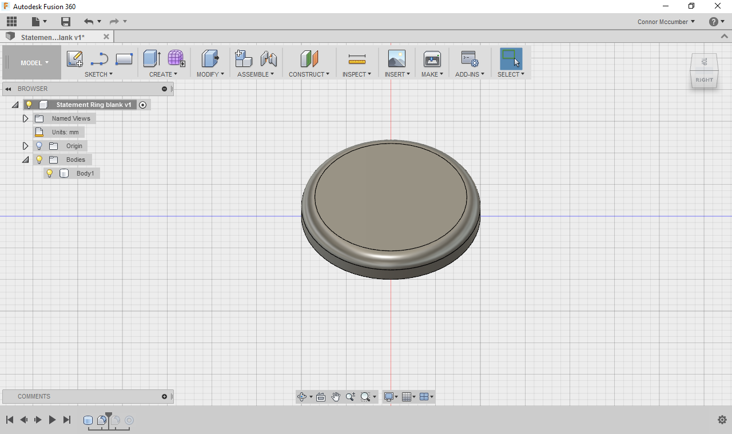Collapse the Bodies folder
This screenshot has width=732, height=434.
(25, 160)
